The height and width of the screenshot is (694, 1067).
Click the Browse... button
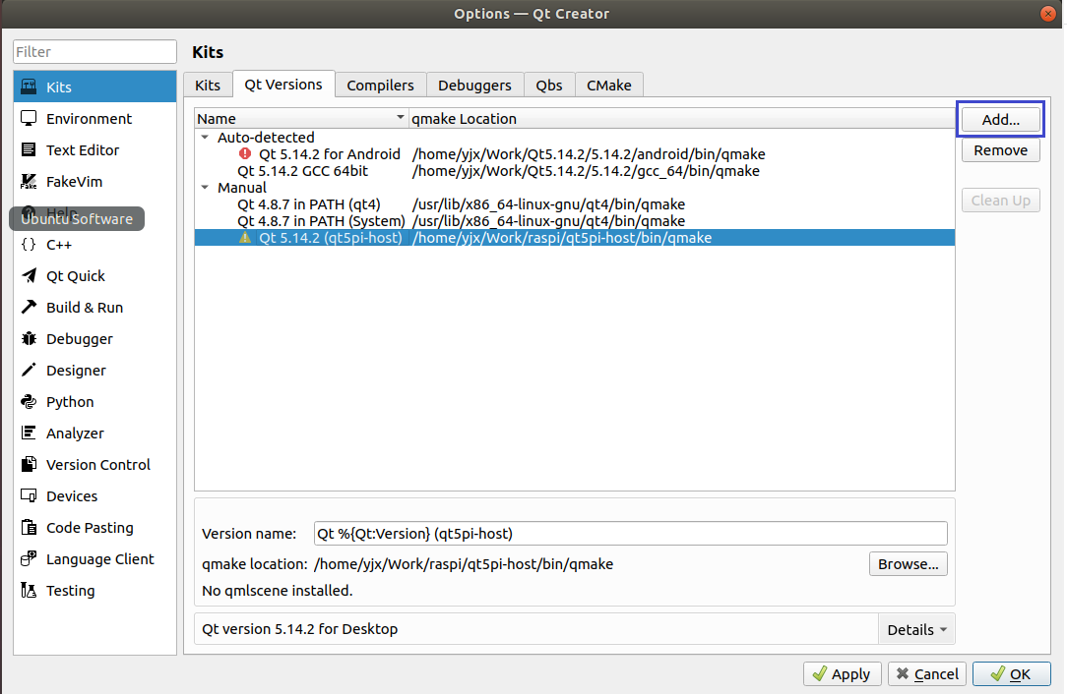[x=908, y=564]
